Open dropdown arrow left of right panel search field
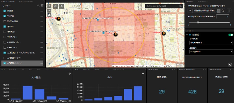This screenshot has height=103, width=234. point(190,11)
